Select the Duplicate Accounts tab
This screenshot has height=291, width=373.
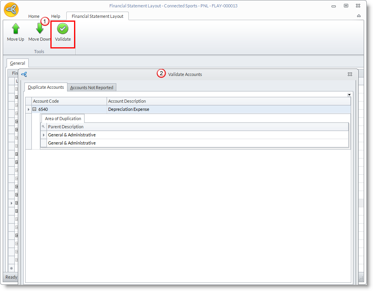tap(46, 88)
